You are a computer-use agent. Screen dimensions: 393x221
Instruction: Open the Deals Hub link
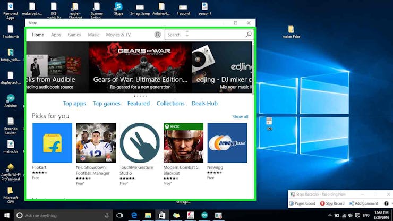pos(204,104)
